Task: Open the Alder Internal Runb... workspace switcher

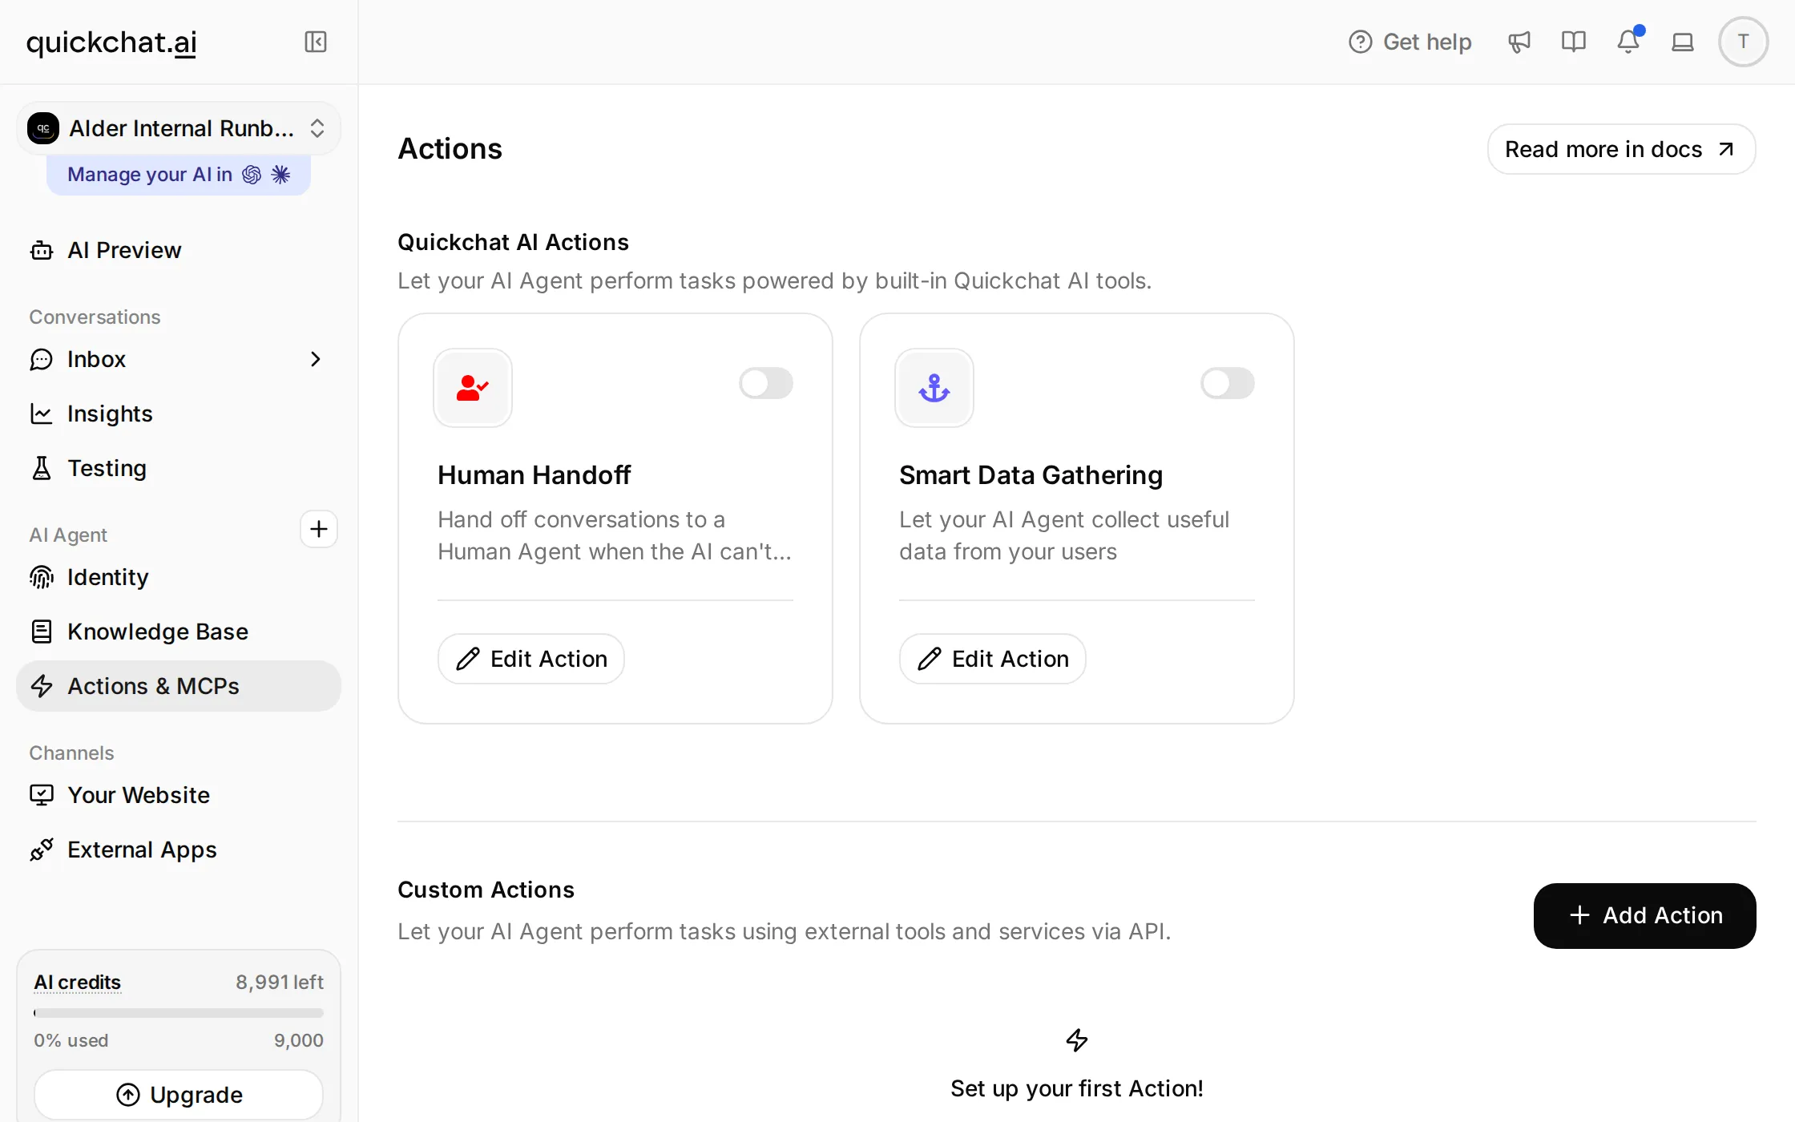Action: click(x=179, y=128)
